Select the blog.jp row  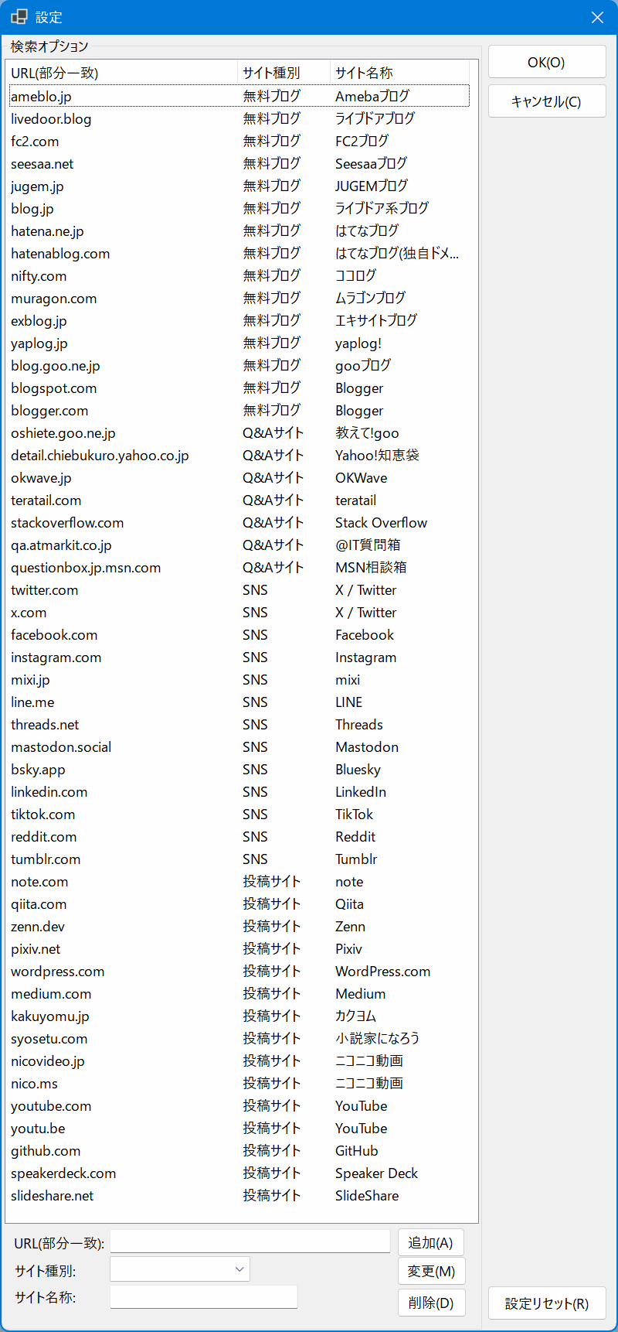pos(239,208)
